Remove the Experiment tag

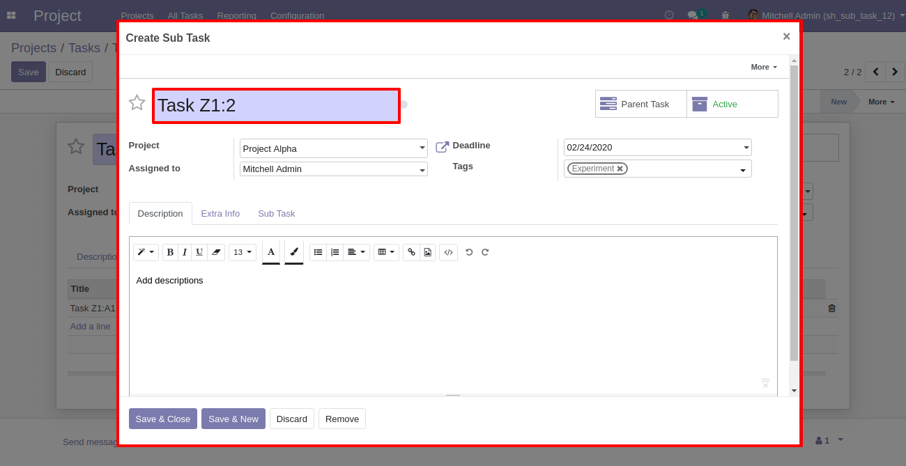pyautogui.click(x=620, y=169)
